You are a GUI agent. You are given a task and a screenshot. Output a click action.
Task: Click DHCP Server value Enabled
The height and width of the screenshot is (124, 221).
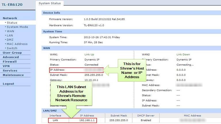[146, 120]
